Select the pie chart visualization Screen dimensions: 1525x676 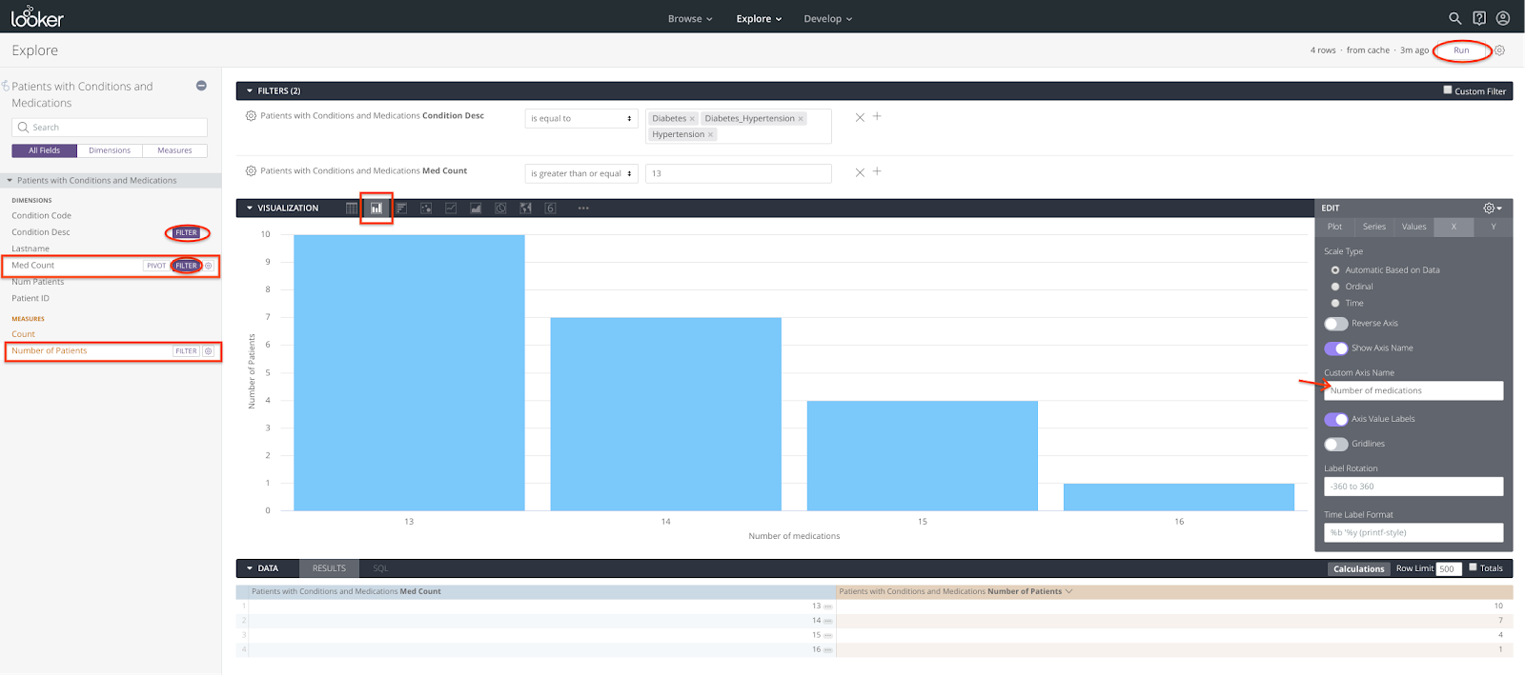point(500,208)
